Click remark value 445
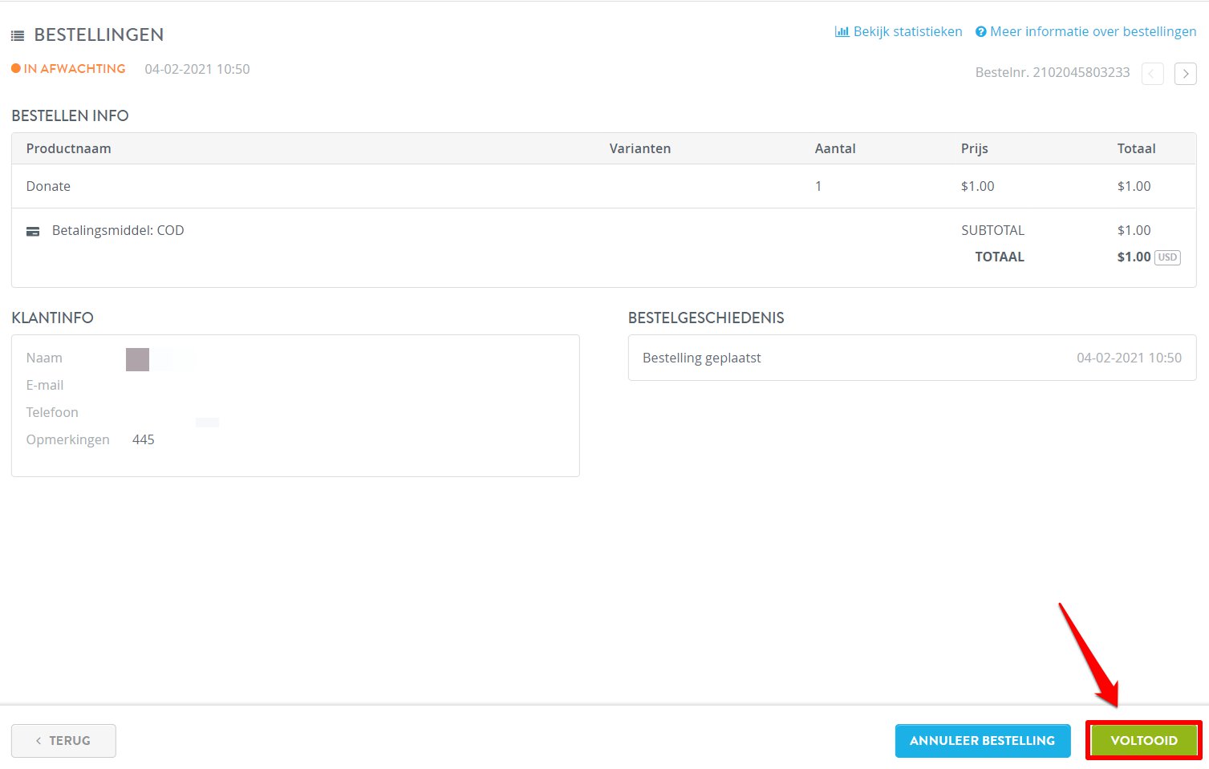 [144, 439]
